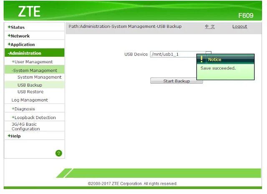The width and height of the screenshot is (267, 194).
Task: Click the Notice exclamation icon
Action: click(x=202, y=59)
